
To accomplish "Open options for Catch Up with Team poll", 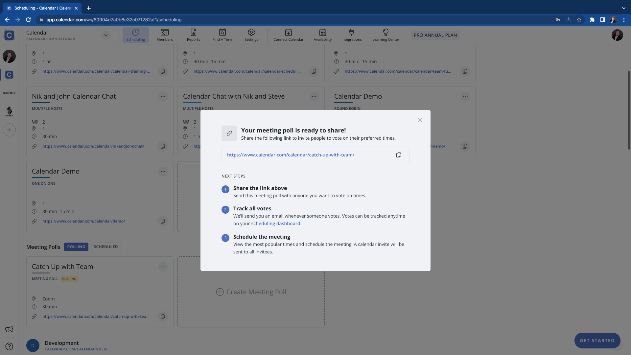I will click(163, 267).
